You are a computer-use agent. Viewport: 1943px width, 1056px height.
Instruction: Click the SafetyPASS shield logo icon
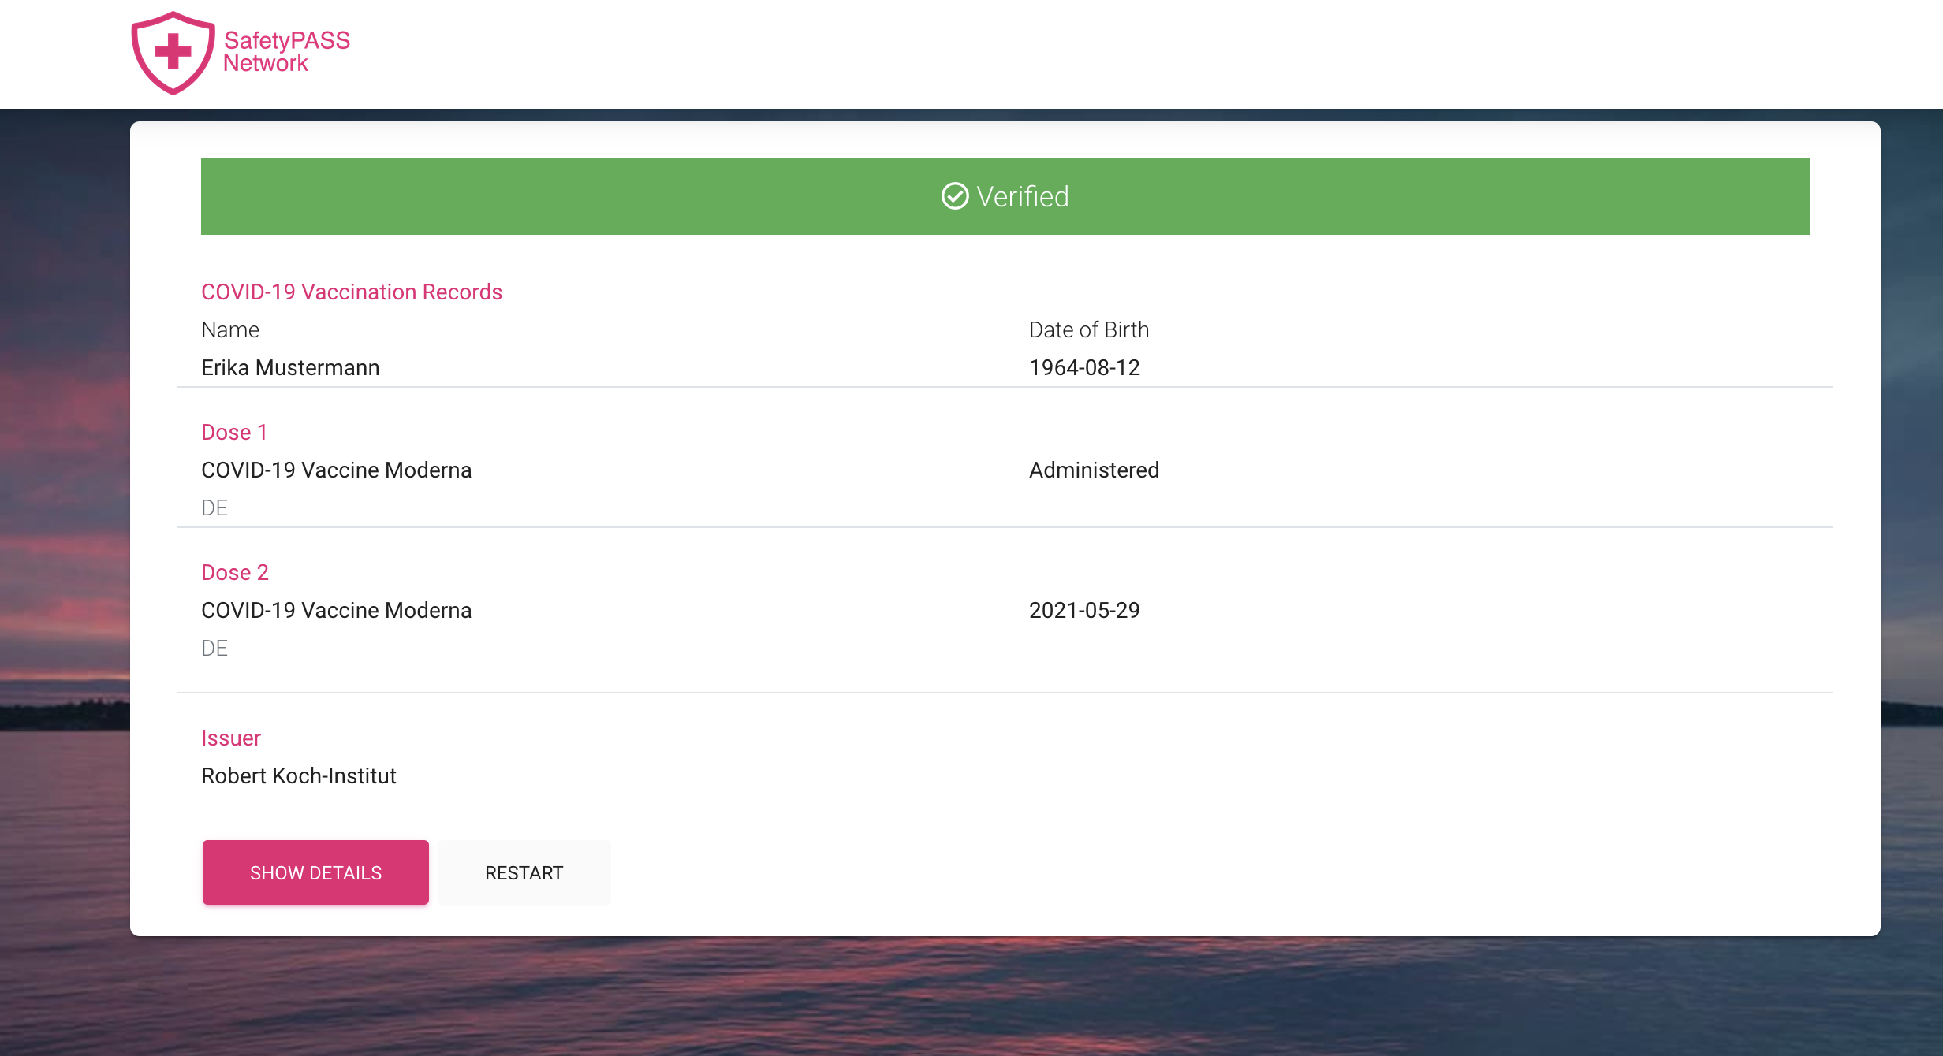(173, 52)
